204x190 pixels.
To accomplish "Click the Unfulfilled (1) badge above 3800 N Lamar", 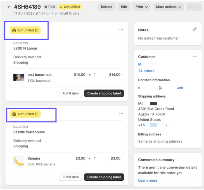I will [x=25, y=30].
